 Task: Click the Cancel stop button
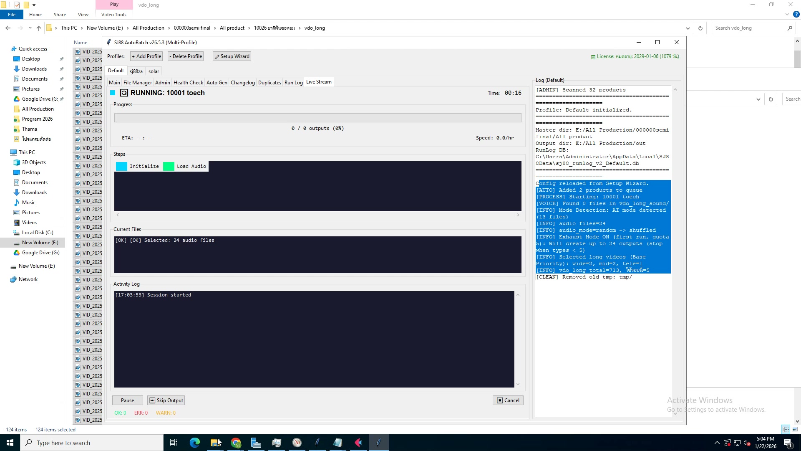(x=508, y=400)
